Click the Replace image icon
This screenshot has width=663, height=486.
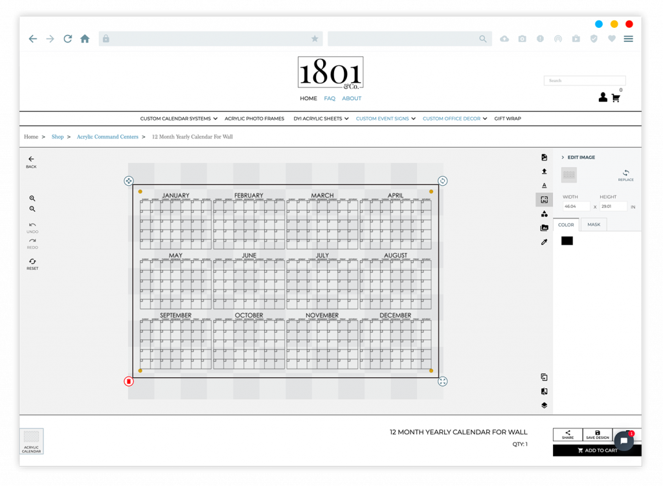[x=625, y=175]
